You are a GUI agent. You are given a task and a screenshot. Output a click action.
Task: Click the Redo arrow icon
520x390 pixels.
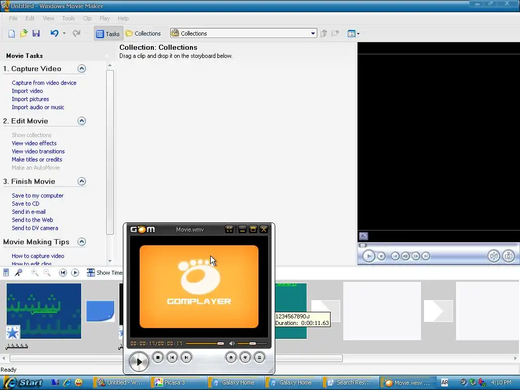pos(76,34)
